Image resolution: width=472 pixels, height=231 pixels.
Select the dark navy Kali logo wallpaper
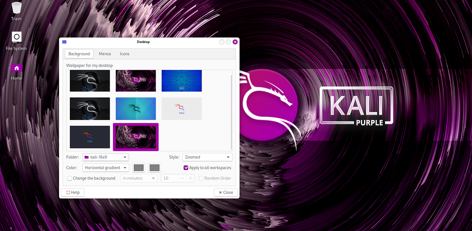coord(90,137)
